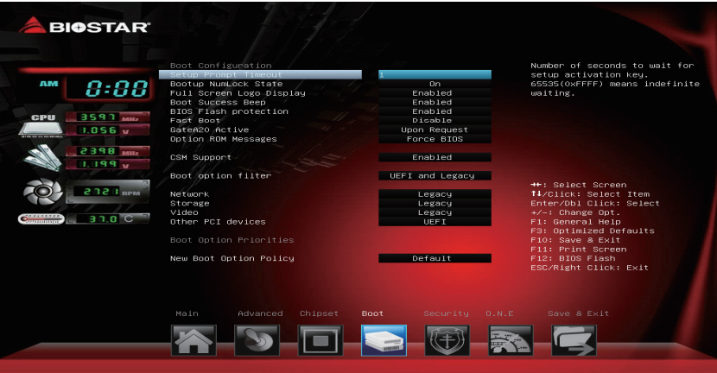The height and width of the screenshot is (373, 717).
Task: Click the BIOSTAR logo
Action: (x=85, y=26)
